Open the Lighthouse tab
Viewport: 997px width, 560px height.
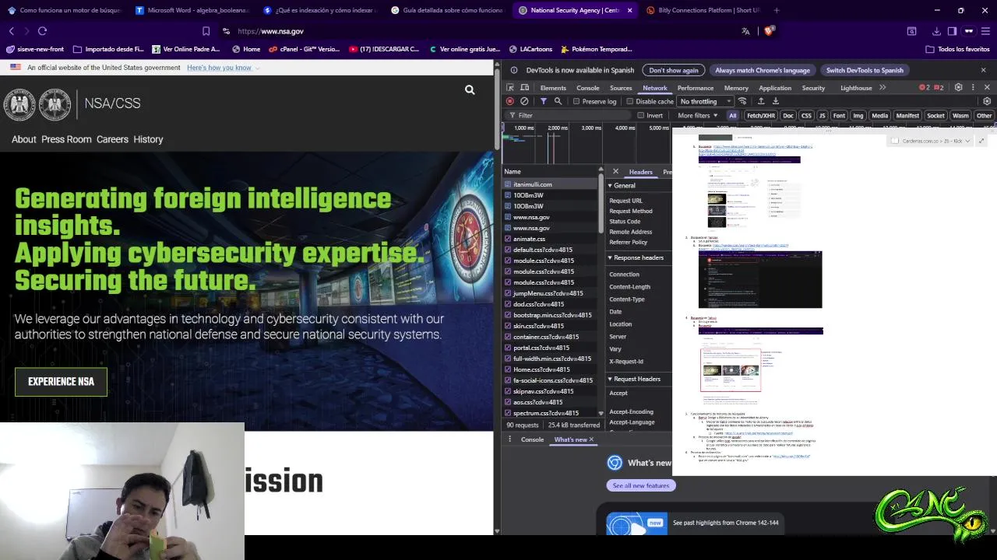(856, 88)
